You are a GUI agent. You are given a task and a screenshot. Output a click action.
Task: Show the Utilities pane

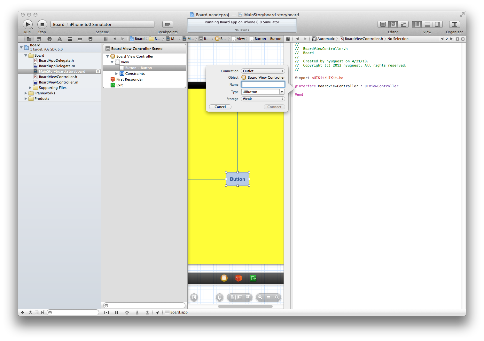click(x=438, y=24)
